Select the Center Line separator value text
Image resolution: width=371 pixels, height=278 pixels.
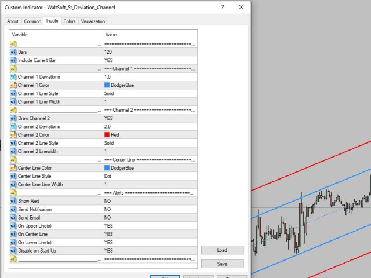coord(150,160)
